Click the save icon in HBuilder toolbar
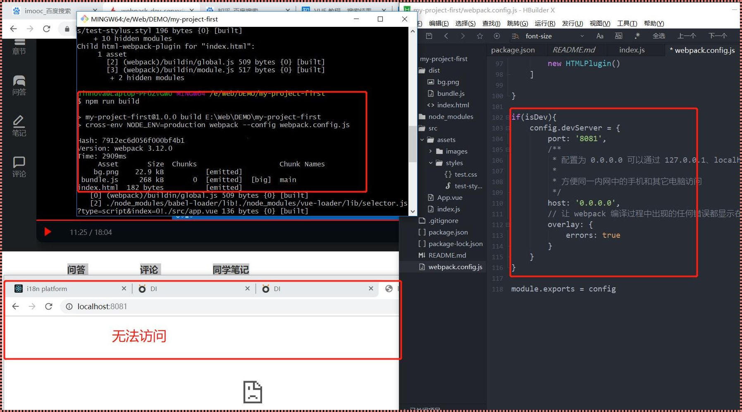 (x=429, y=36)
